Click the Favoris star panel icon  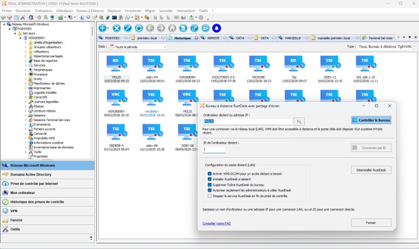point(6,220)
